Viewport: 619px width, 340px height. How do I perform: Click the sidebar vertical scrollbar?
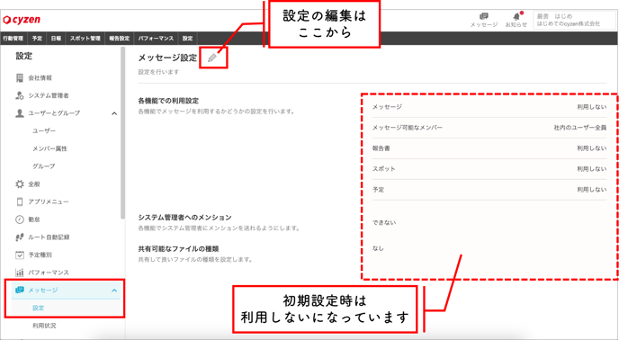pyautogui.click(x=122, y=133)
